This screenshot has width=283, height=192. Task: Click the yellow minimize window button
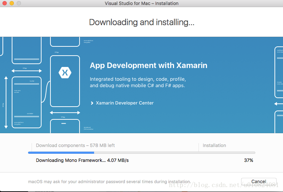coord(12,3)
